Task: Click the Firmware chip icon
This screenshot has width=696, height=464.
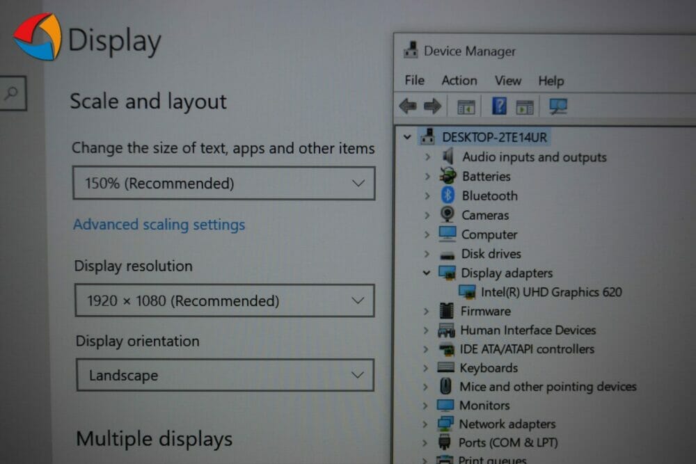Action: coord(446,311)
